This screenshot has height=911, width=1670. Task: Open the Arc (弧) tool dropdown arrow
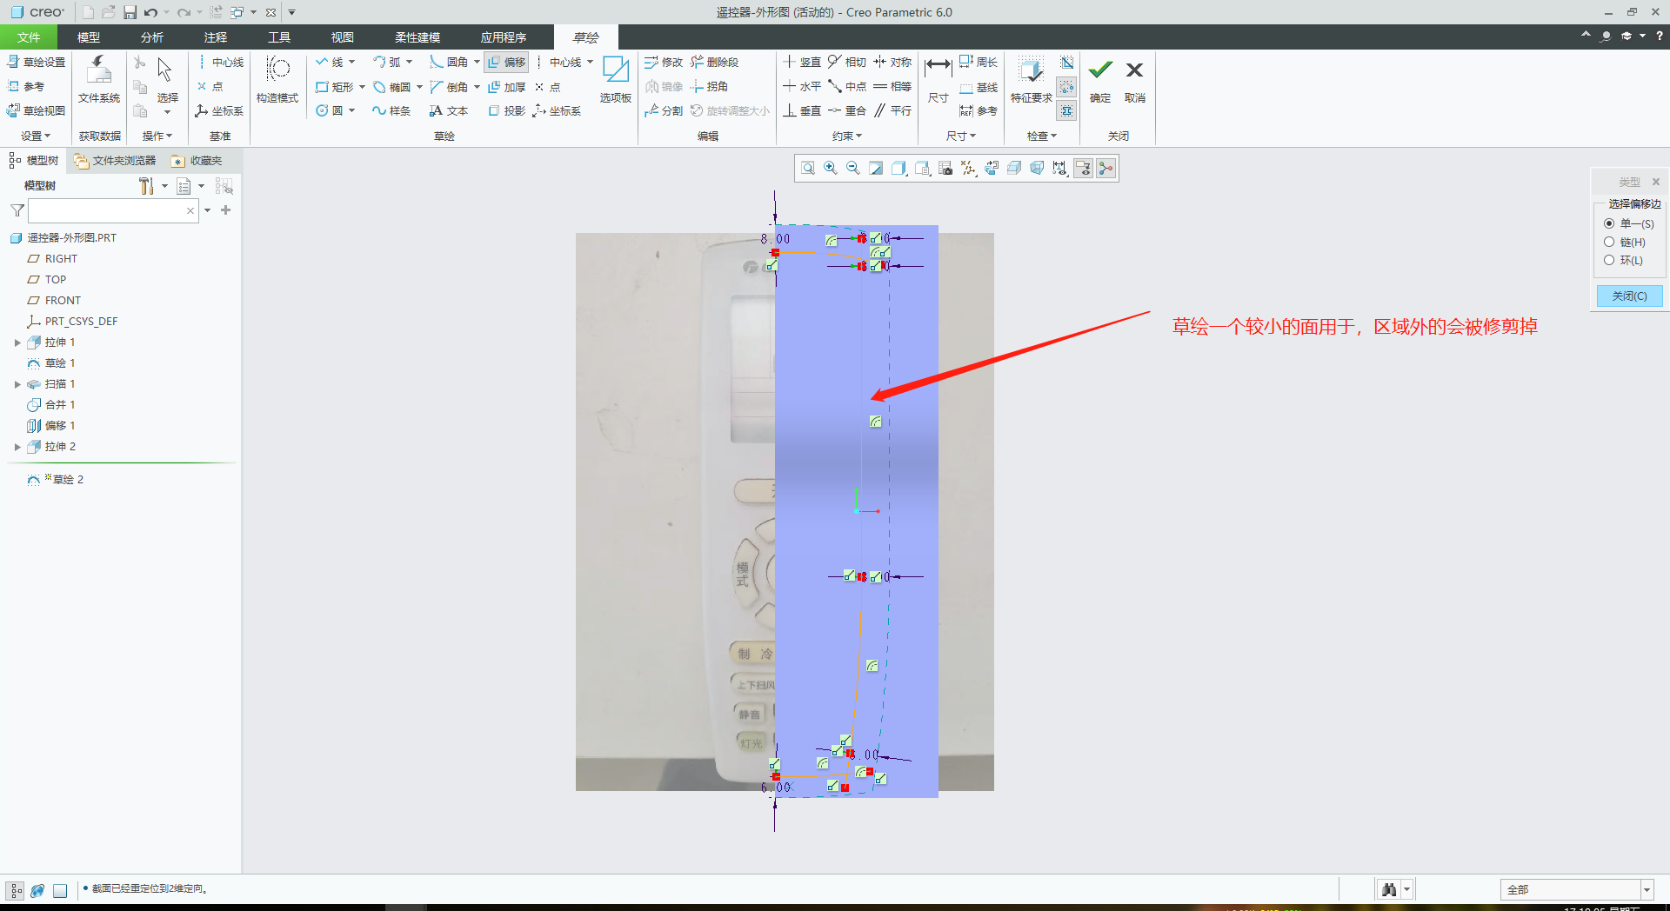tap(410, 63)
